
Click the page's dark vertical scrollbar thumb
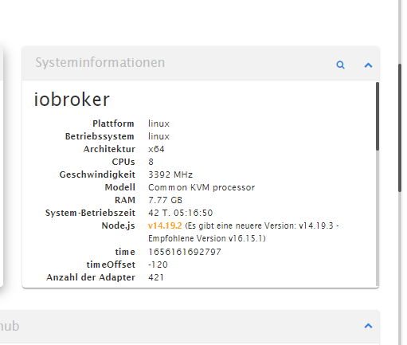point(401,127)
